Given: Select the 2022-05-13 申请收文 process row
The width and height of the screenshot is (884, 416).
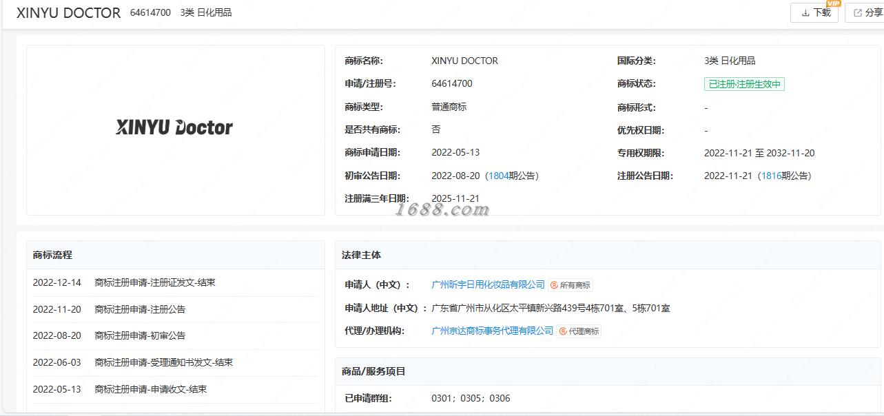Looking at the screenshot, I should click(175, 389).
